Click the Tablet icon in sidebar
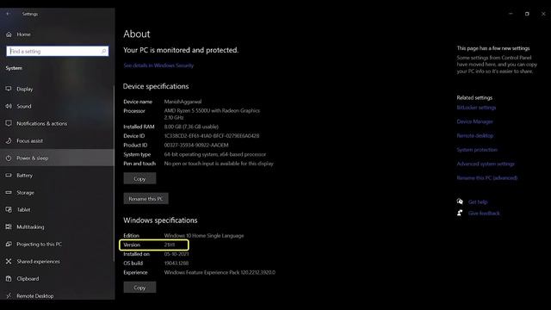Screen dimensions: 551x310 (x=9, y=209)
